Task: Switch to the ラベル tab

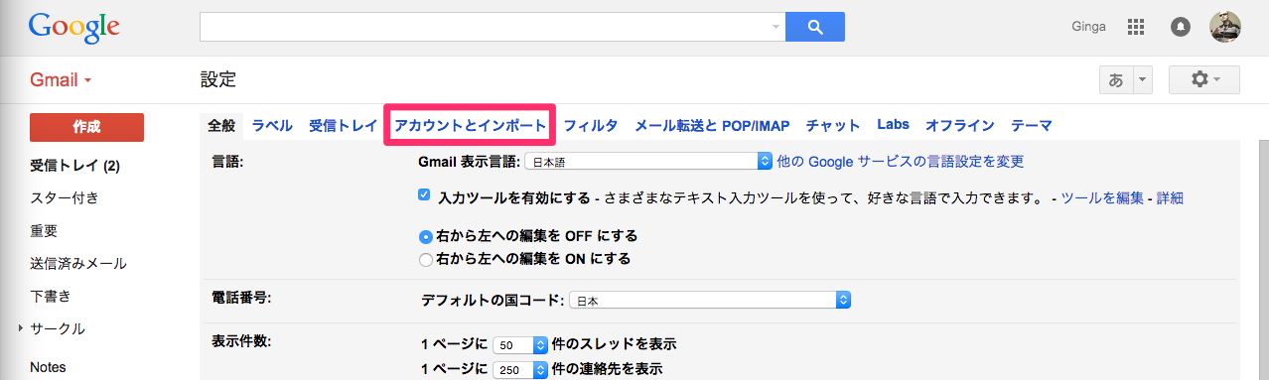Action: [x=272, y=126]
